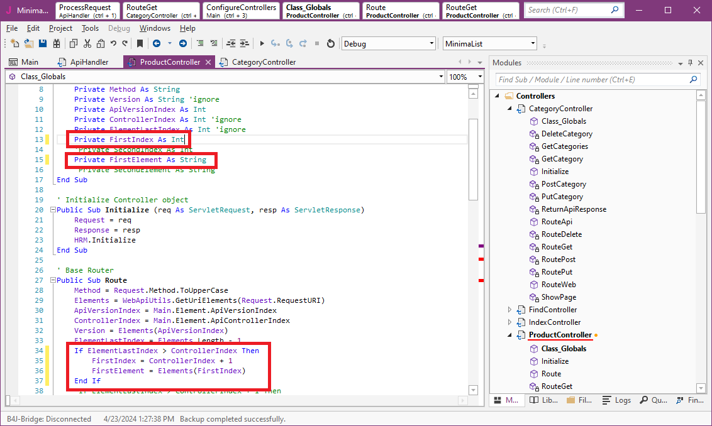Expand the FindController tree node

[509, 310]
